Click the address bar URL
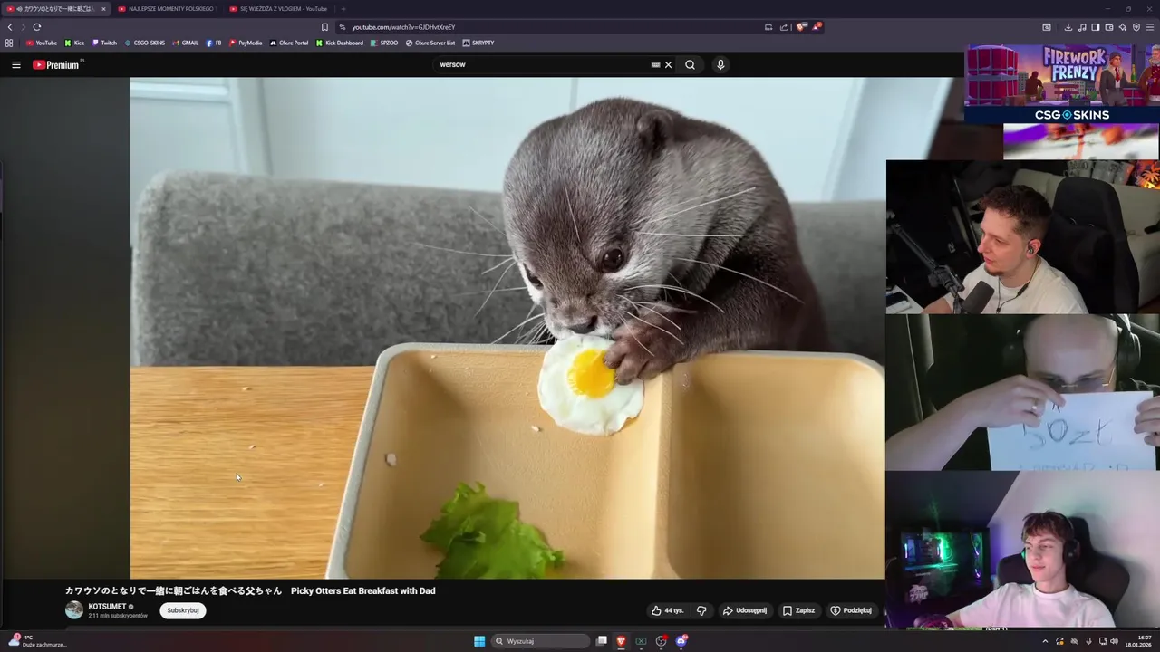 pos(403,27)
